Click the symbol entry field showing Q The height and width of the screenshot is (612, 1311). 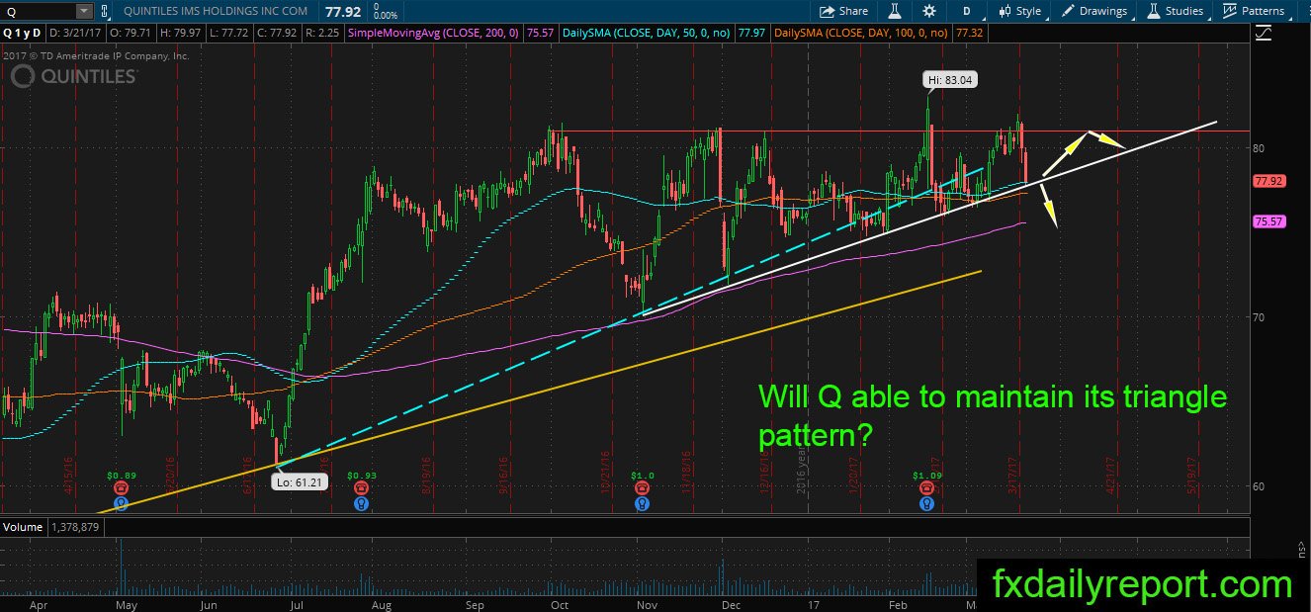pyautogui.click(x=39, y=11)
